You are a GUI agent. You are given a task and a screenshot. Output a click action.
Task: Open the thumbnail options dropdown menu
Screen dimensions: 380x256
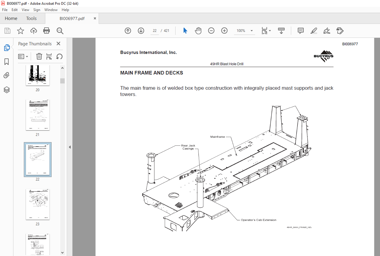click(x=23, y=56)
